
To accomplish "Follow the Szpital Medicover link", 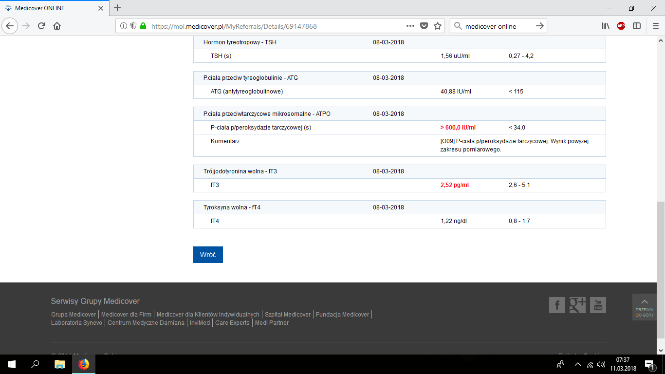I will (x=287, y=315).
